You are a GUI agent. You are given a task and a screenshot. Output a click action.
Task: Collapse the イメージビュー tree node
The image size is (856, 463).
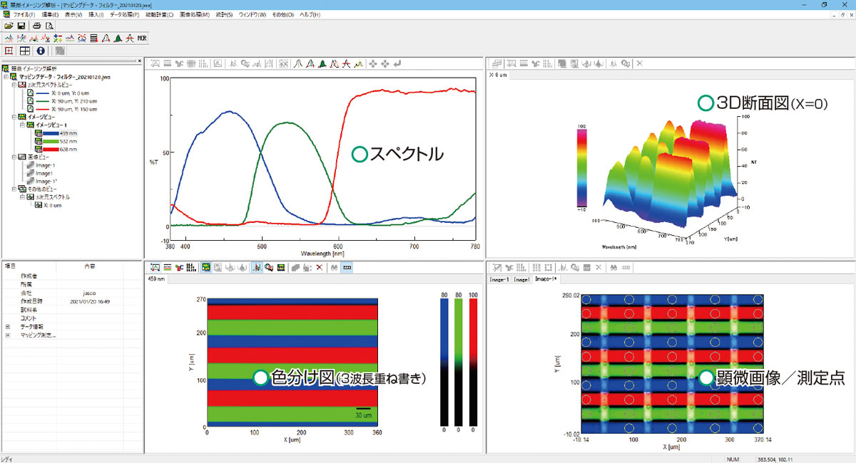14,116
